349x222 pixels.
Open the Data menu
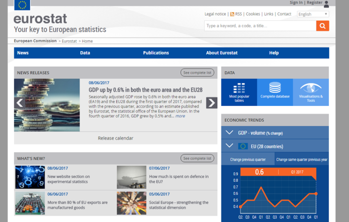[x=85, y=53]
